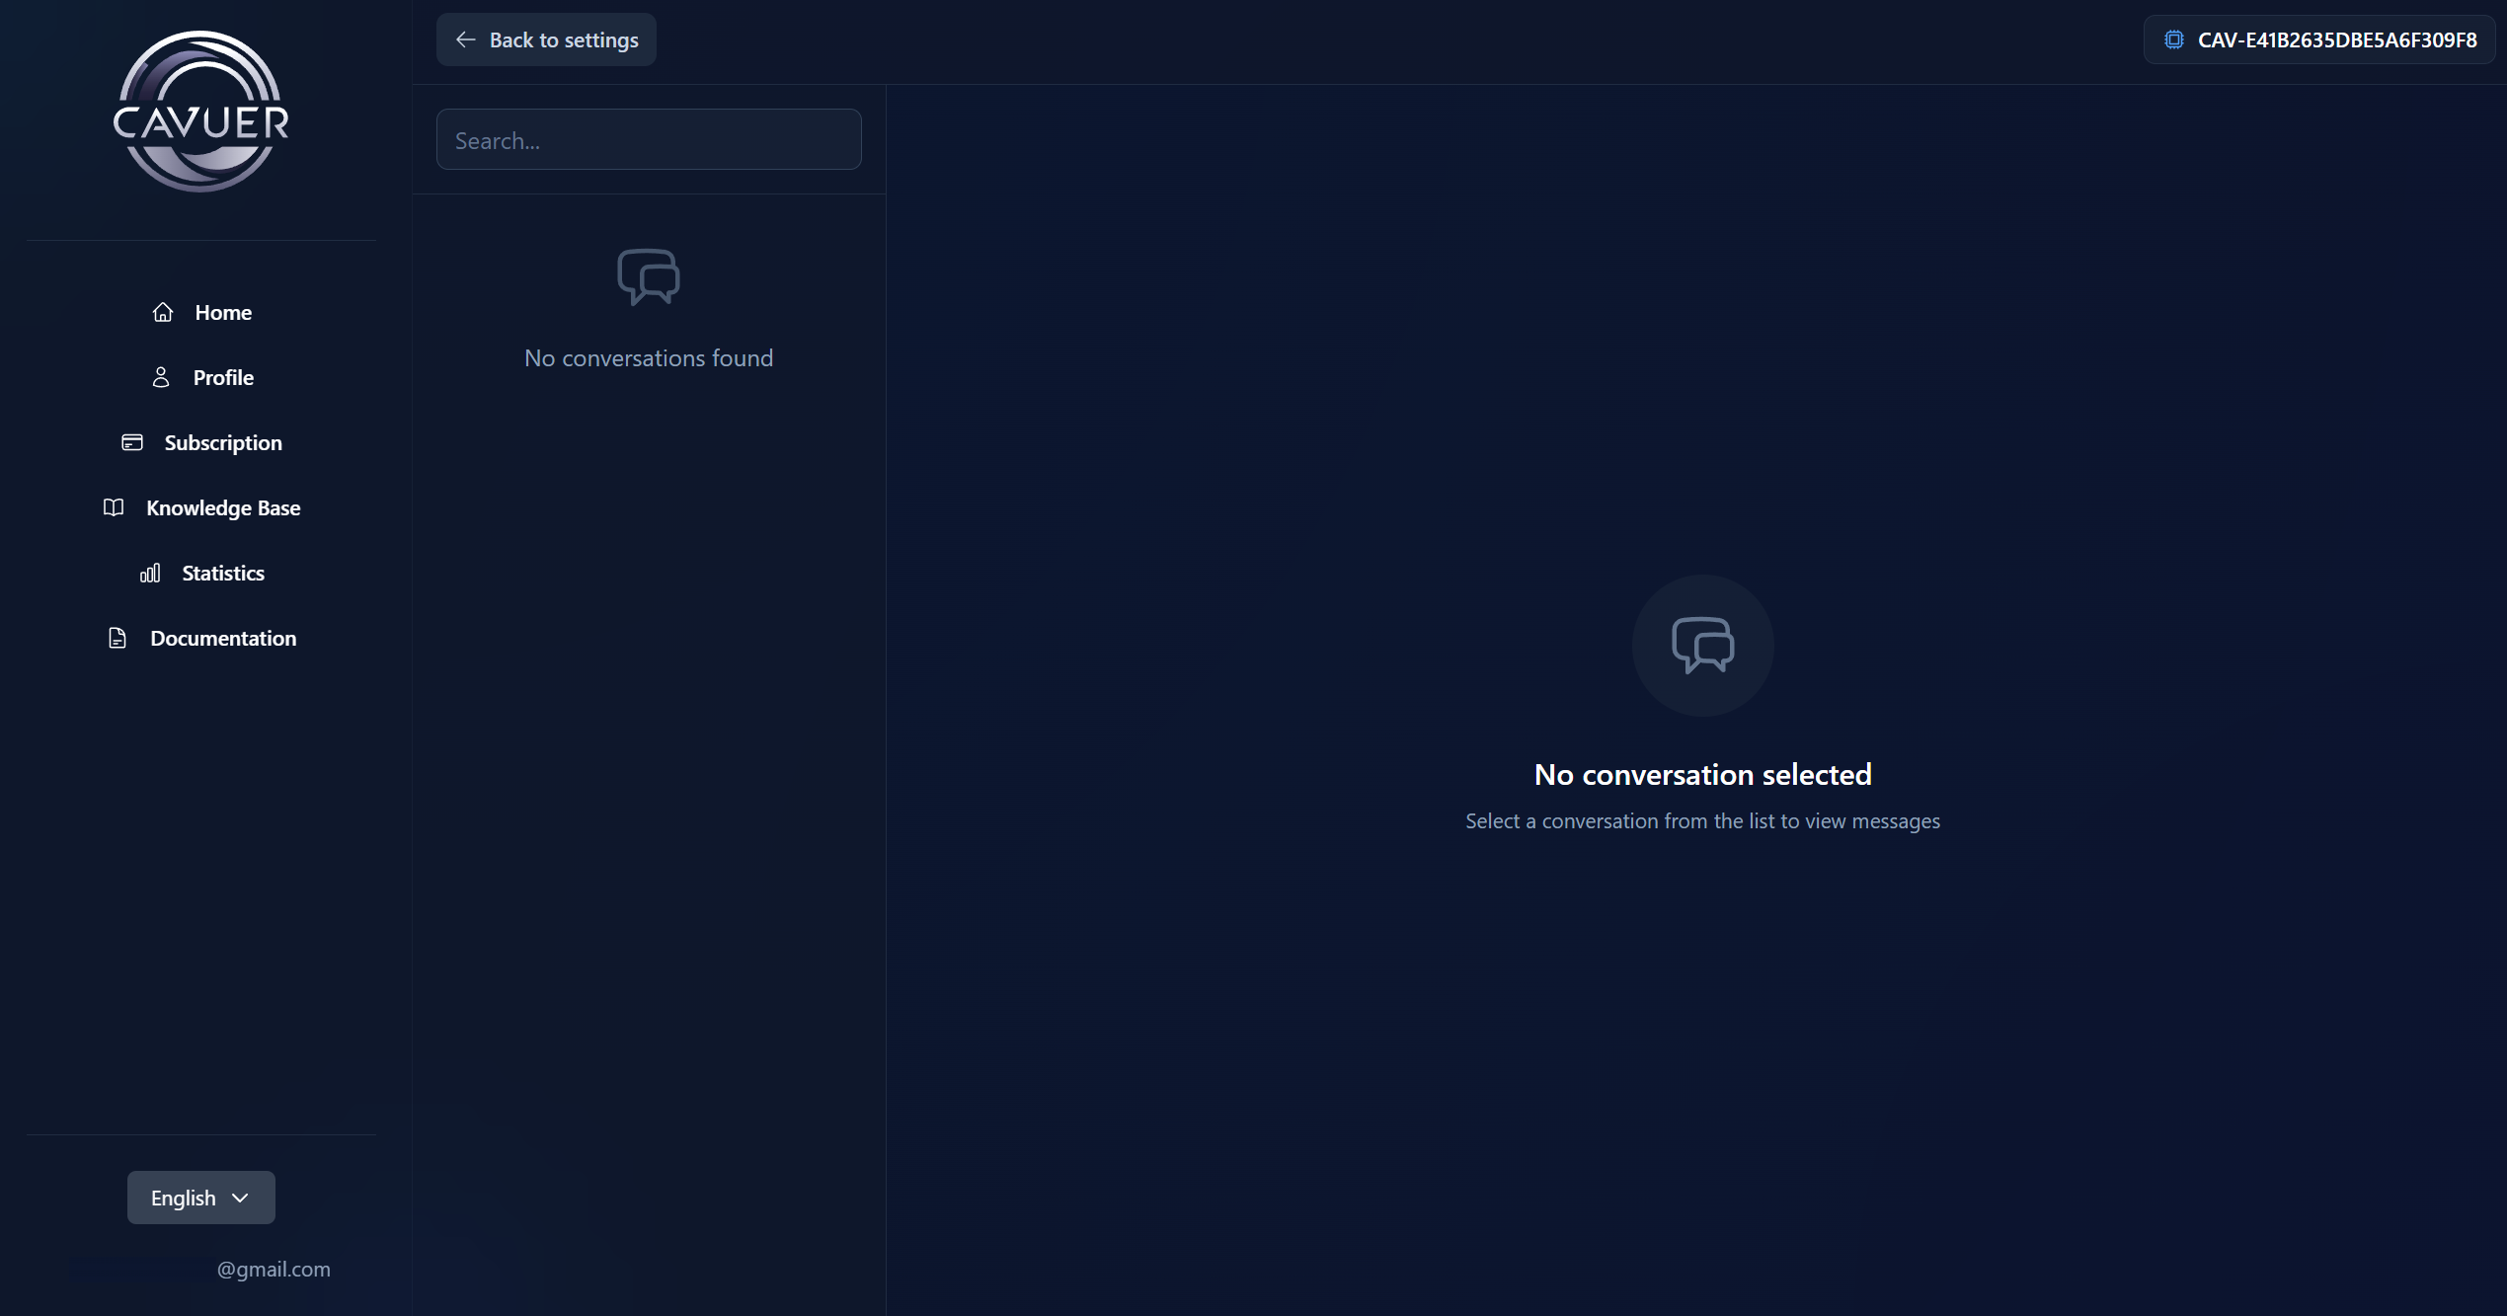Click large chat icon in center panel
This screenshot has width=2507, height=1316.
1702,645
